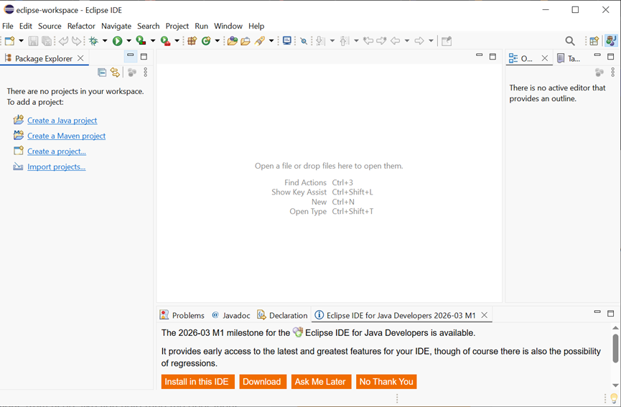Close the Package Explorer tab
Viewport: 621px width, 407px height.
click(x=80, y=58)
